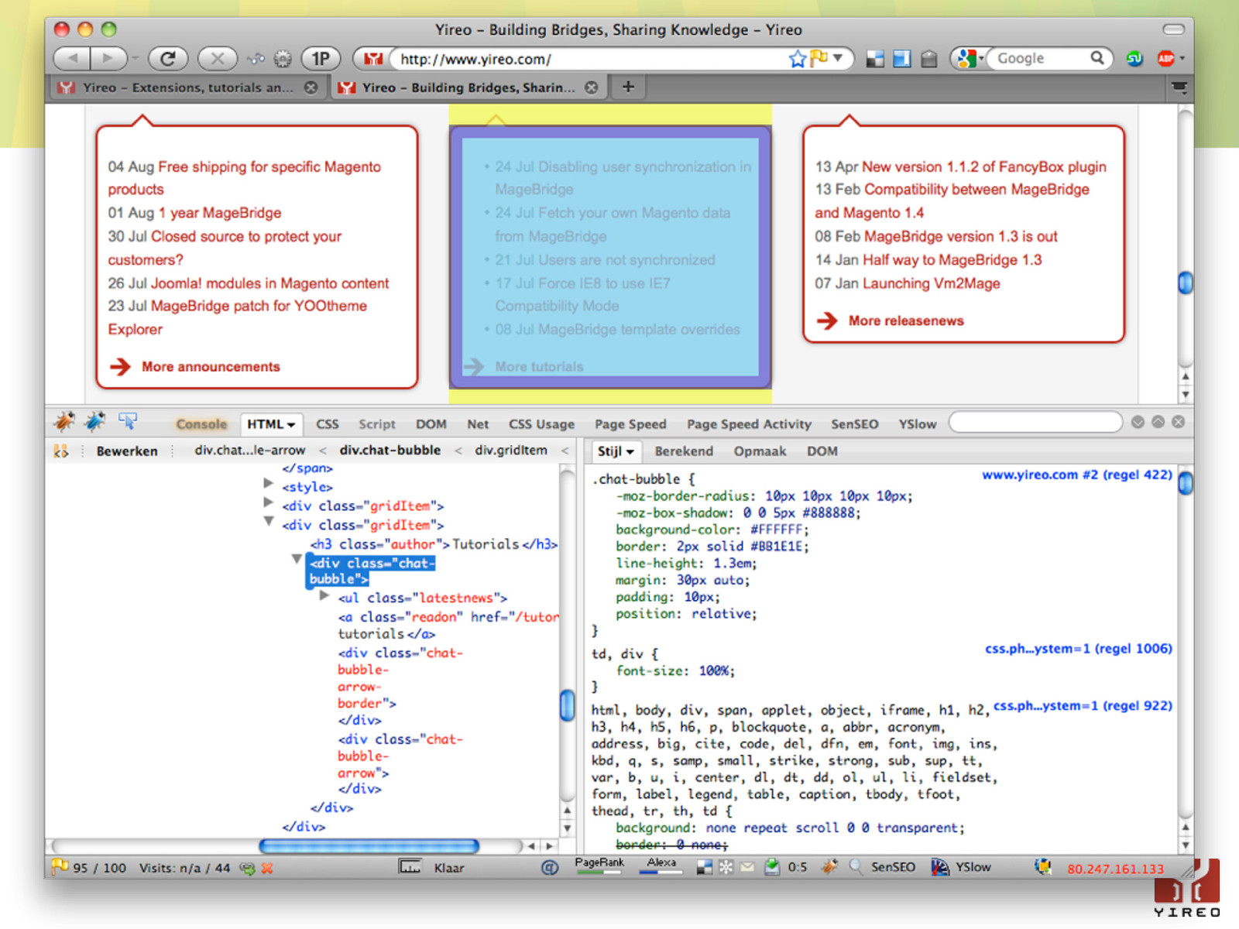Click the Bewerken button
The image size is (1239, 929).
(x=127, y=451)
